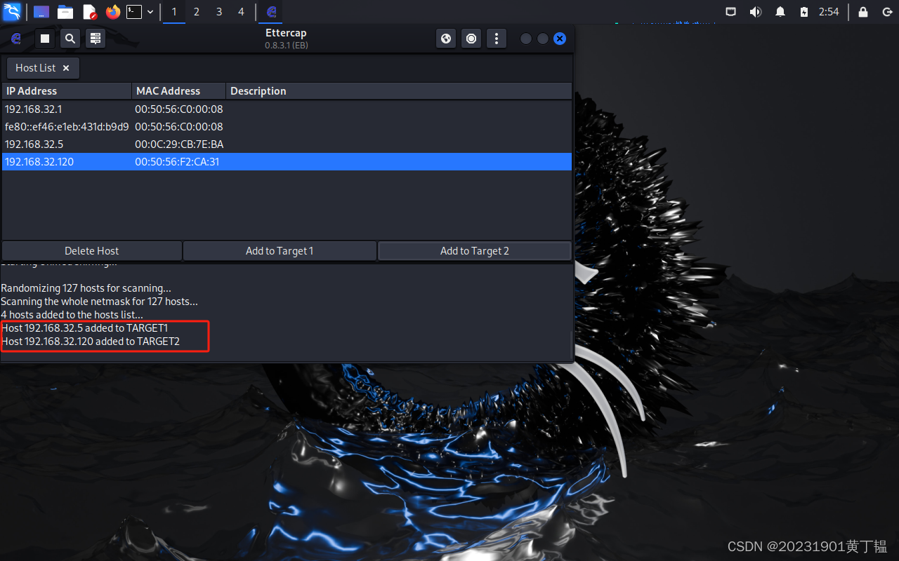Click the Delete Host button
The height and width of the screenshot is (561, 899).
[92, 251]
